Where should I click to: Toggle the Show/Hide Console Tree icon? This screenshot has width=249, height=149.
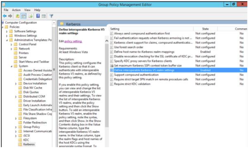[23, 16]
